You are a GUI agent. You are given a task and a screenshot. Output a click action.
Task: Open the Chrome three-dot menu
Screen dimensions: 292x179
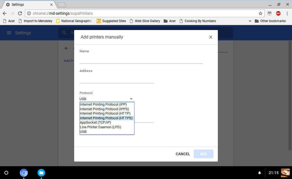287,13
